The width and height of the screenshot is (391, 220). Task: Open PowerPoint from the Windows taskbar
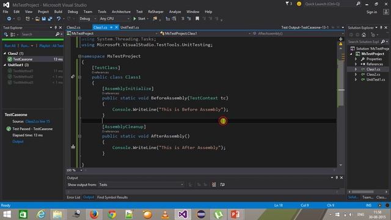(x=235, y=215)
